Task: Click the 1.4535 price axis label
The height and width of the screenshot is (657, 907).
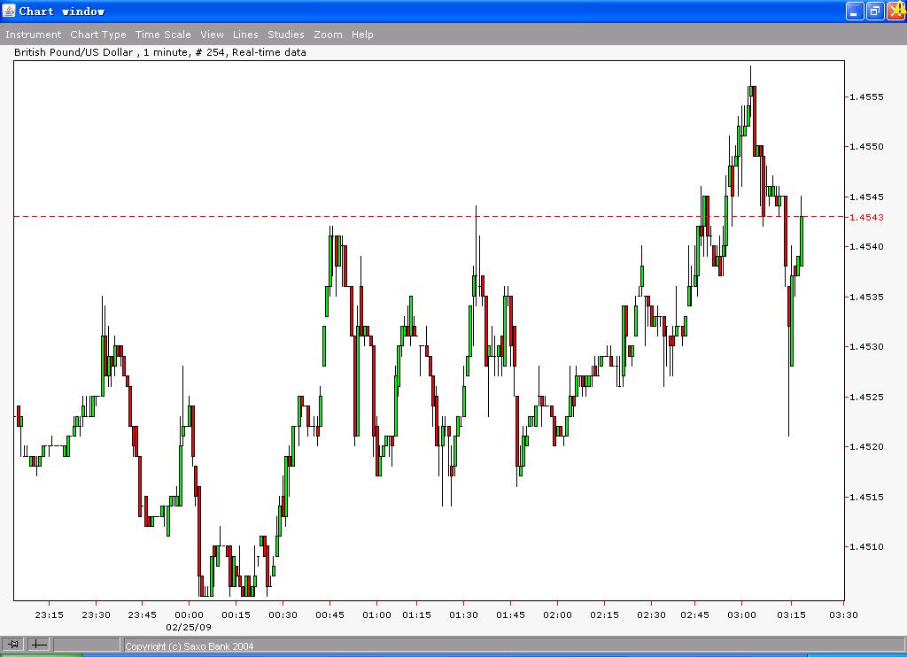Action: point(866,298)
